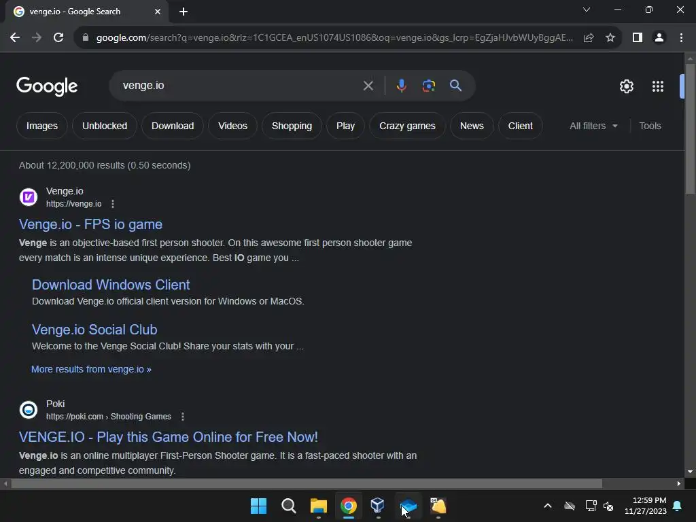Viewport: 696px width, 522px height.
Task: Open more options for the Poki result
Action: tap(183, 417)
